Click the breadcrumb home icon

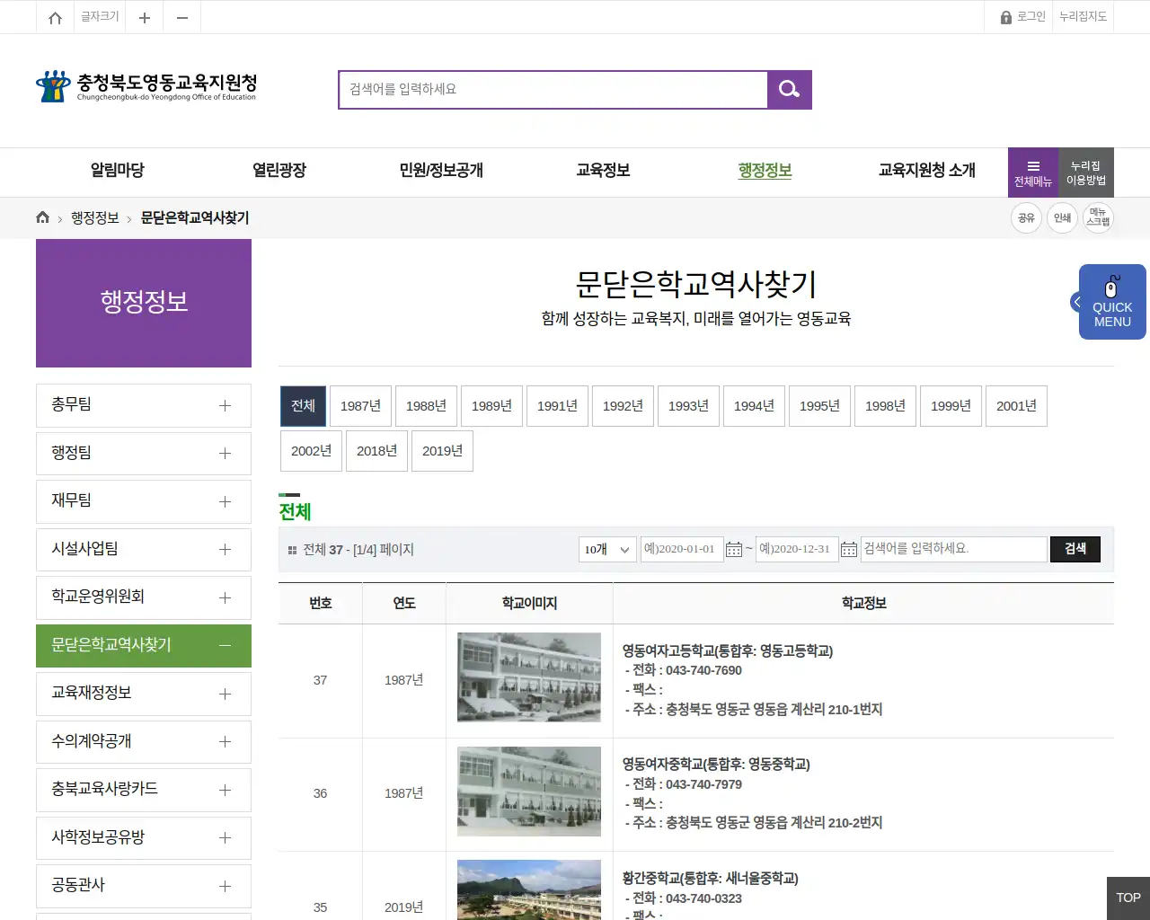coord(42,217)
